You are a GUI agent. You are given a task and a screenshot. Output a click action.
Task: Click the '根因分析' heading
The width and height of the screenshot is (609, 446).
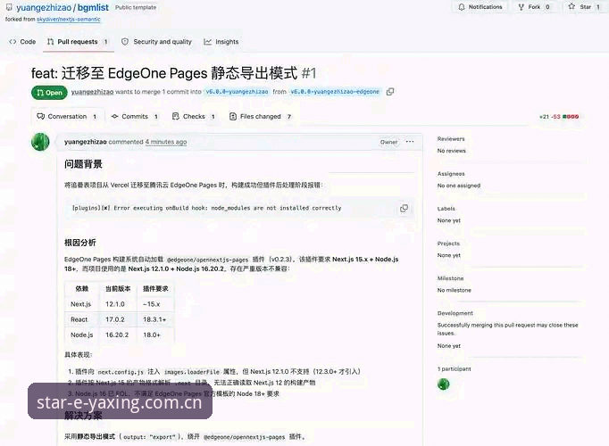click(x=80, y=243)
